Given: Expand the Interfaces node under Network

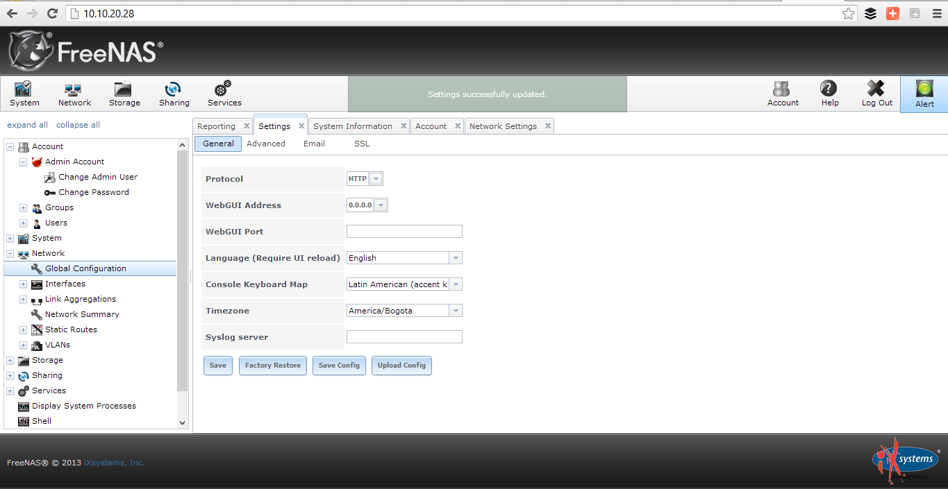Looking at the screenshot, I should pos(22,284).
